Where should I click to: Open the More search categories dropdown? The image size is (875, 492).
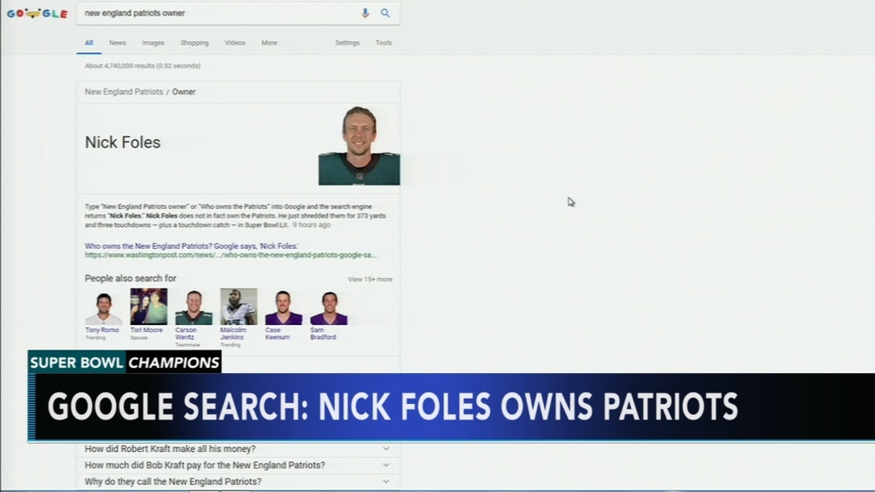click(269, 43)
